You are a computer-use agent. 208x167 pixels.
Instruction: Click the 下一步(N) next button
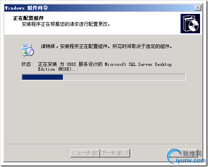115,153
